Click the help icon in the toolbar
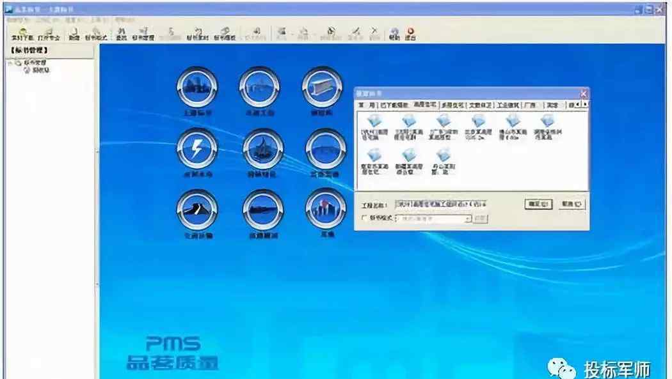Image resolution: width=672 pixels, height=379 pixels. coord(394,33)
